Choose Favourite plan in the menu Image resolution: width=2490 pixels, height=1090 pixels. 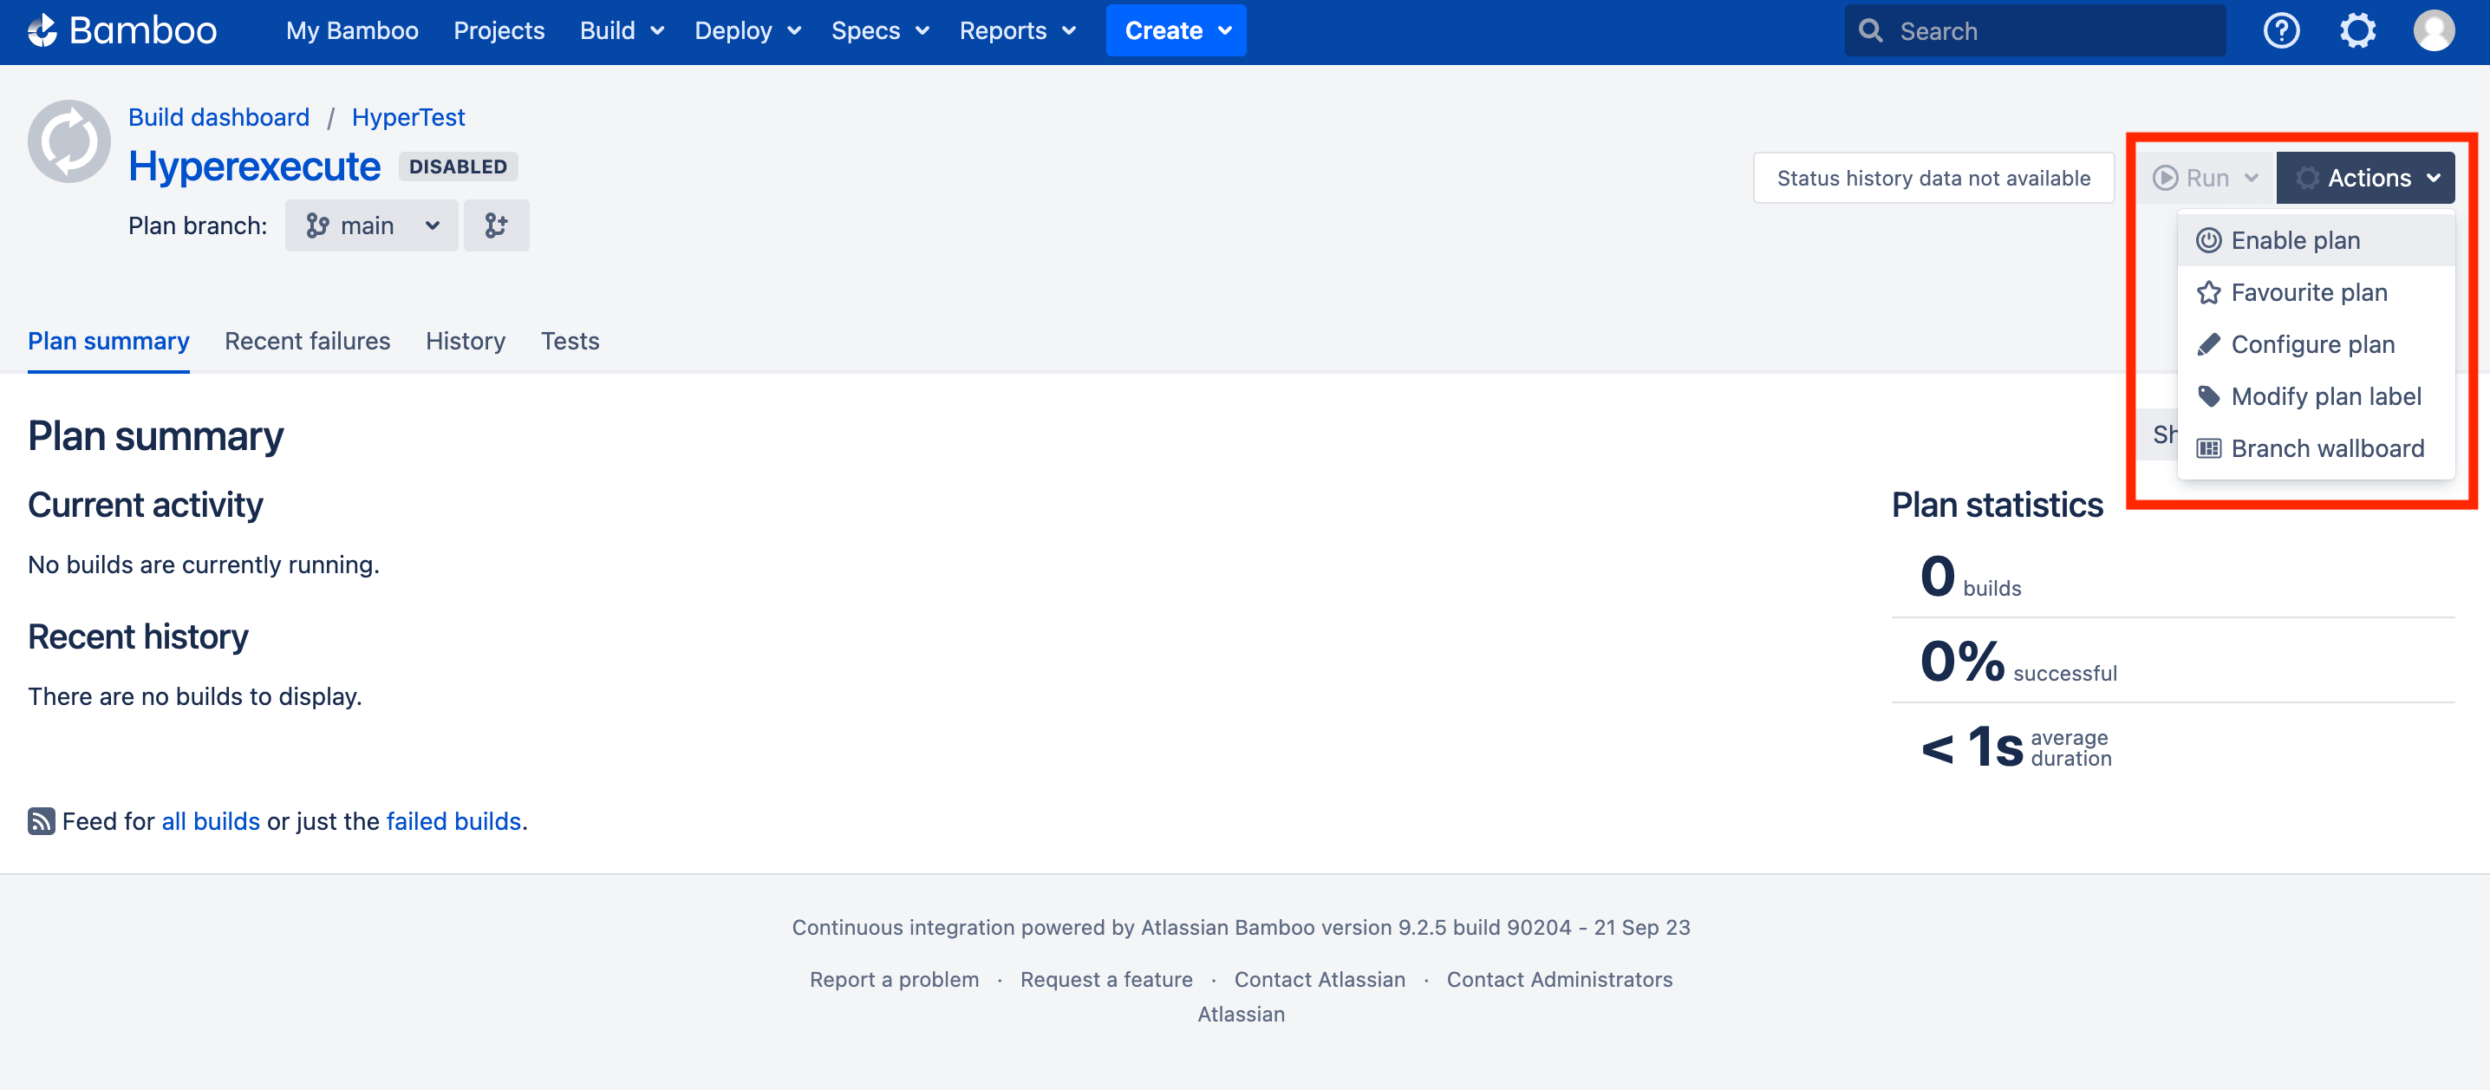tap(2308, 292)
